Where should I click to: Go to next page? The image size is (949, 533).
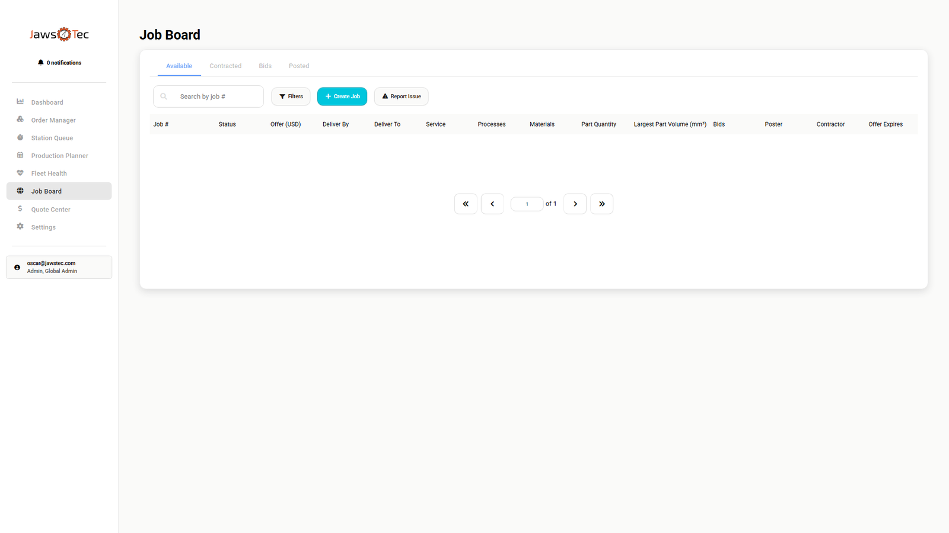(x=575, y=204)
